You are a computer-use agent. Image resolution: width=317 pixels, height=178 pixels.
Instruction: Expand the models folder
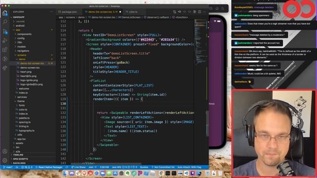coord(21,46)
